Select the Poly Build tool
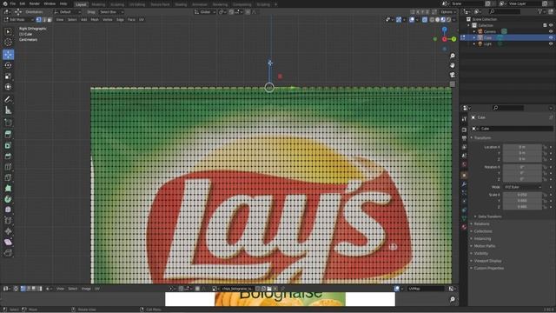This screenshot has width=556, height=313. 8,189
